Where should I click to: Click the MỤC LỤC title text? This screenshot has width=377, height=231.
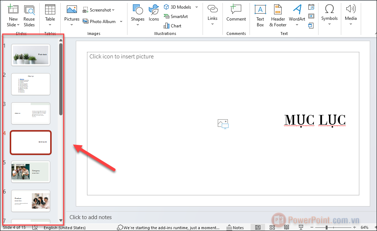pos(315,120)
